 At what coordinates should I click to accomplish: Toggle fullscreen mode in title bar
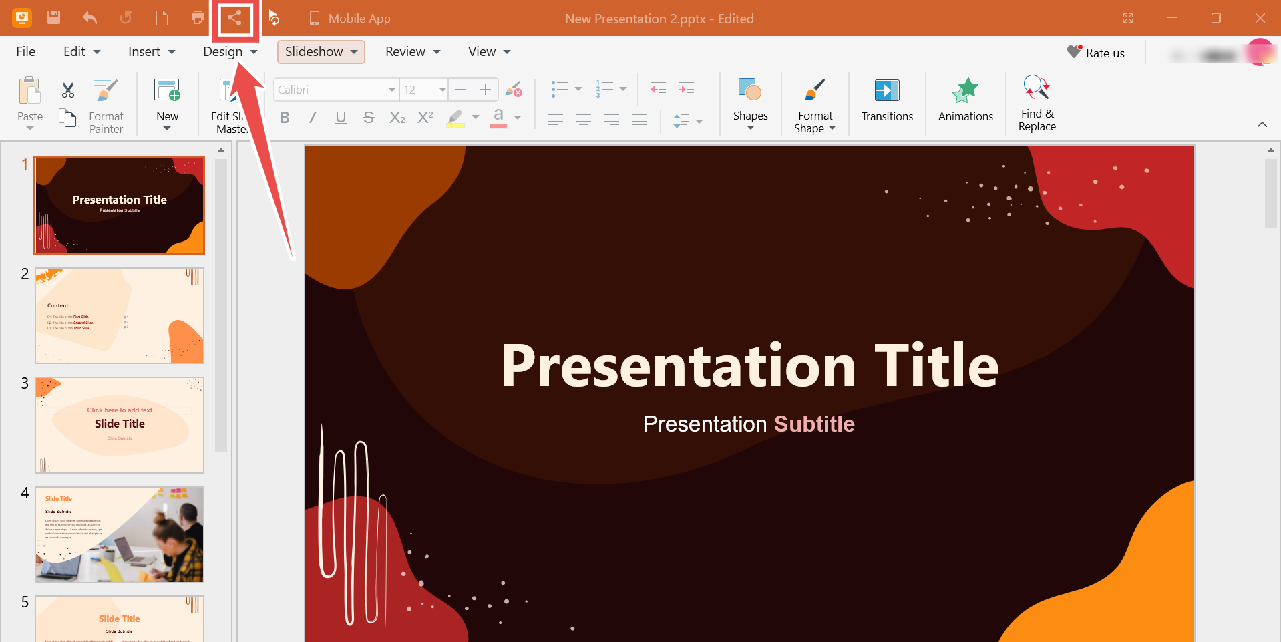click(1128, 18)
